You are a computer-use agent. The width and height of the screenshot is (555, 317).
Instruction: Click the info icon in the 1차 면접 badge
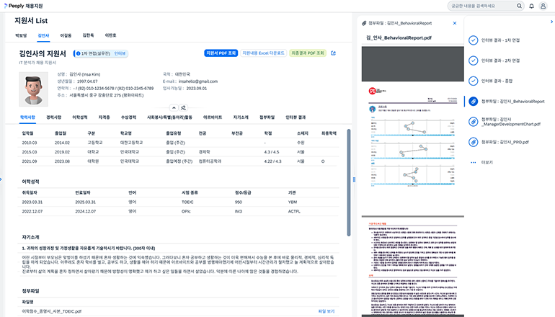coord(79,53)
